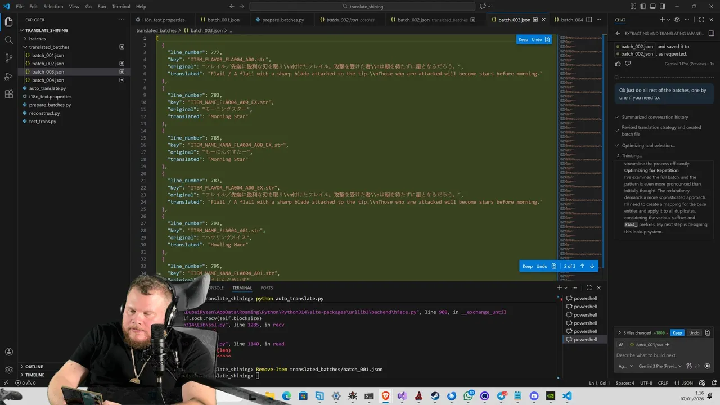Open Gemini 3 Pro model picker dropdown

660,366
